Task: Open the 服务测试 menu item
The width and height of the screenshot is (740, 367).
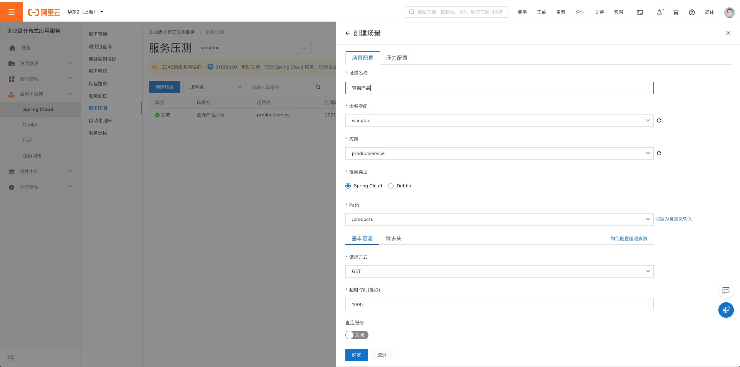Action: pyautogui.click(x=98, y=96)
